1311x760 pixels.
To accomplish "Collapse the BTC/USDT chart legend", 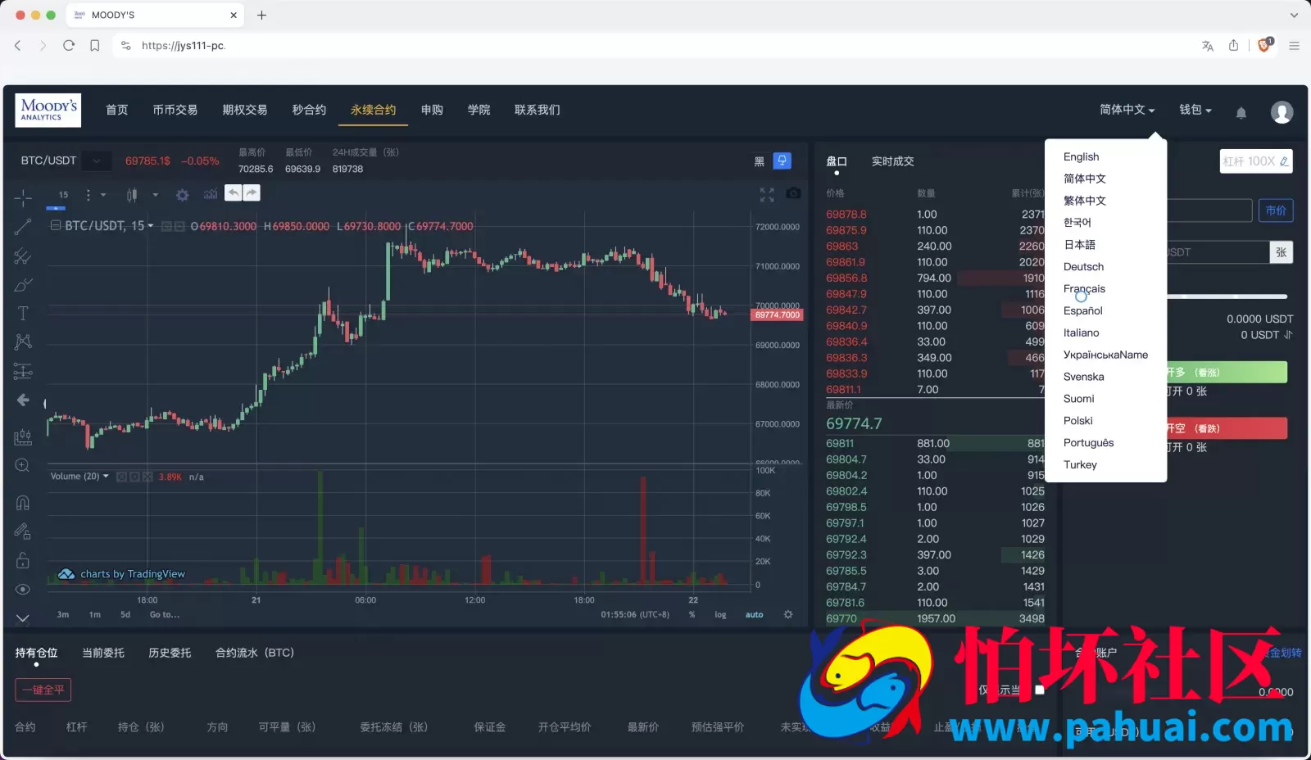I will coord(56,225).
